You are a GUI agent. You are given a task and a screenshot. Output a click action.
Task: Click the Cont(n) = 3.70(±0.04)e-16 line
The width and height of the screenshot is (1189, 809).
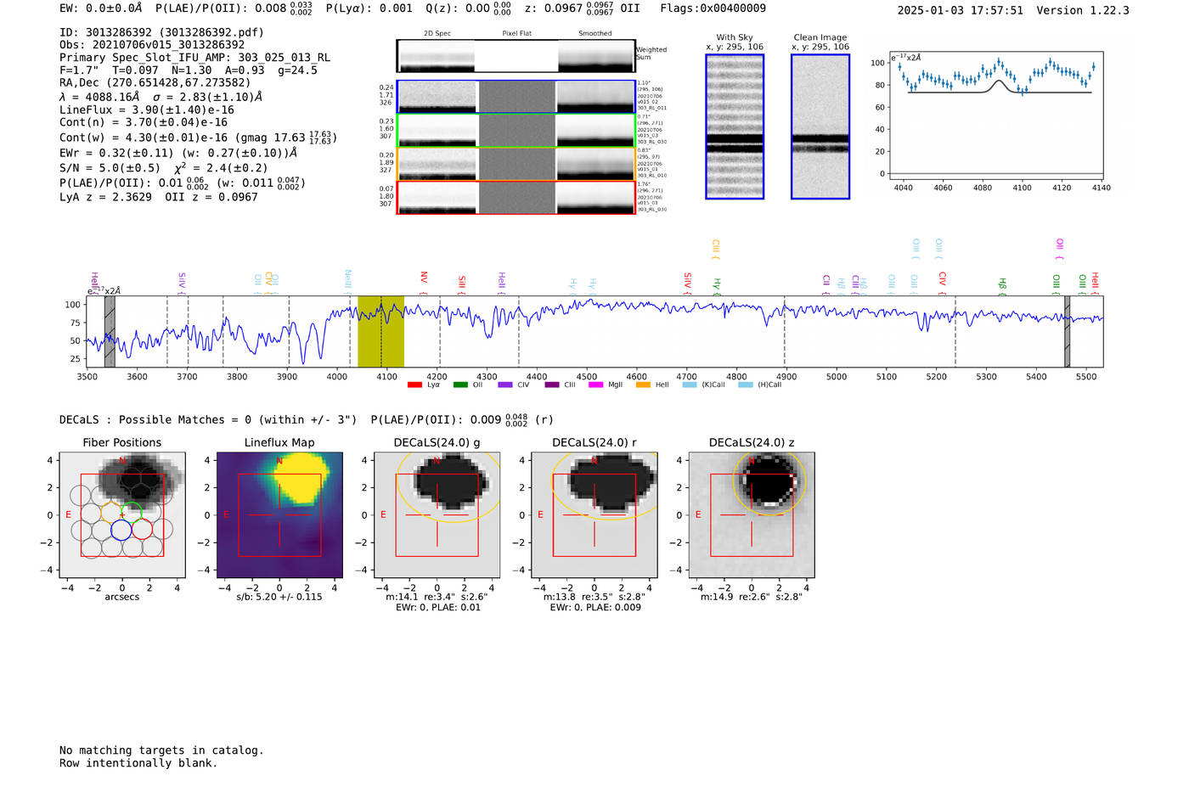coord(144,122)
